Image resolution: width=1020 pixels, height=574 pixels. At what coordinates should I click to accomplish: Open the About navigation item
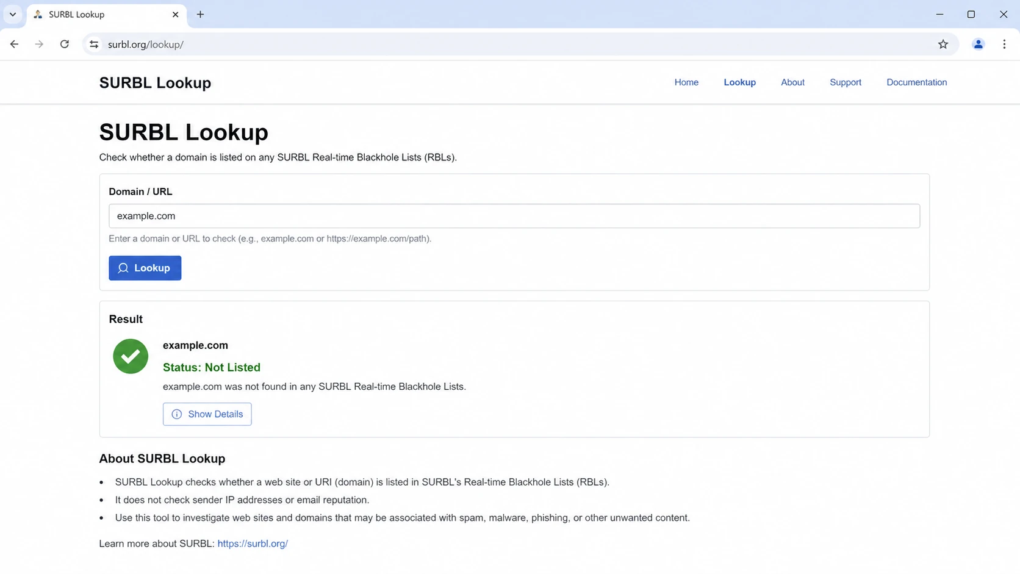point(792,82)
